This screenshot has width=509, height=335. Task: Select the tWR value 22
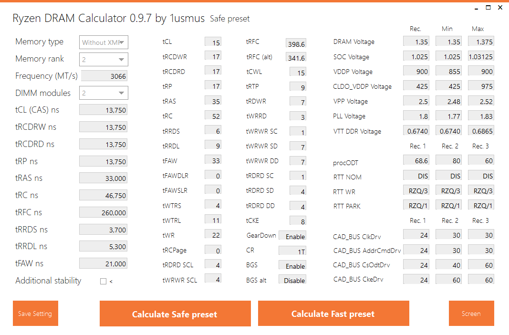point(213,234)
